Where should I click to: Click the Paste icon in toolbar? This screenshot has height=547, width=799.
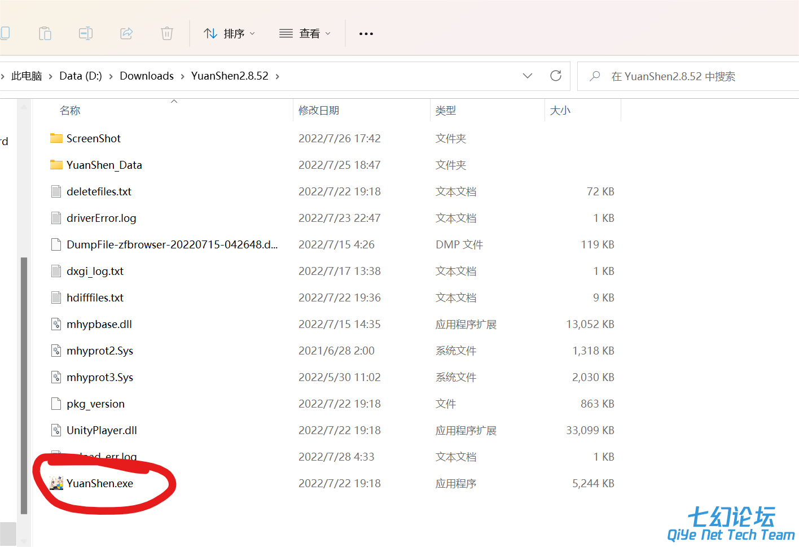pos(45,34)
